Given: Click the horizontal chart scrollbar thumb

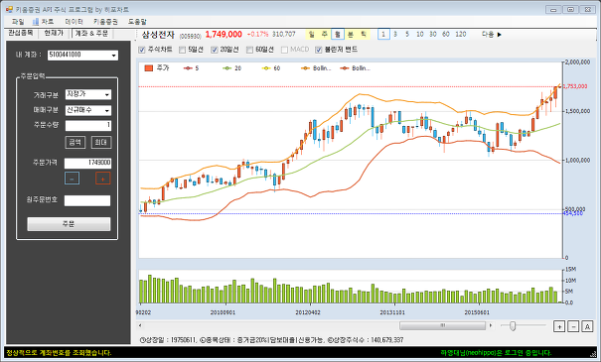Looking at the screenshot, I should click(443, 325).
